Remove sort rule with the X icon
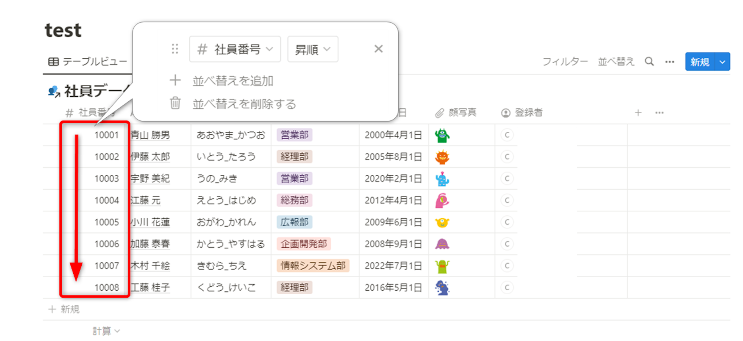This screenshot has width=743, height=341. tap(378, 49)
